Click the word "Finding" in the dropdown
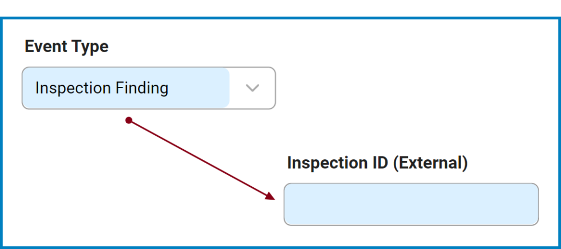Screen dimensions: 561x249 [x=142, y=88]
